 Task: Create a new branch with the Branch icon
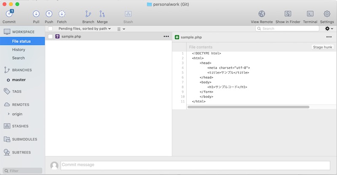[88, 14]
